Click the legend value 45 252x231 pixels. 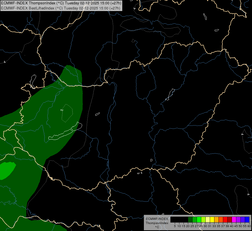click(x=236, y=226)
